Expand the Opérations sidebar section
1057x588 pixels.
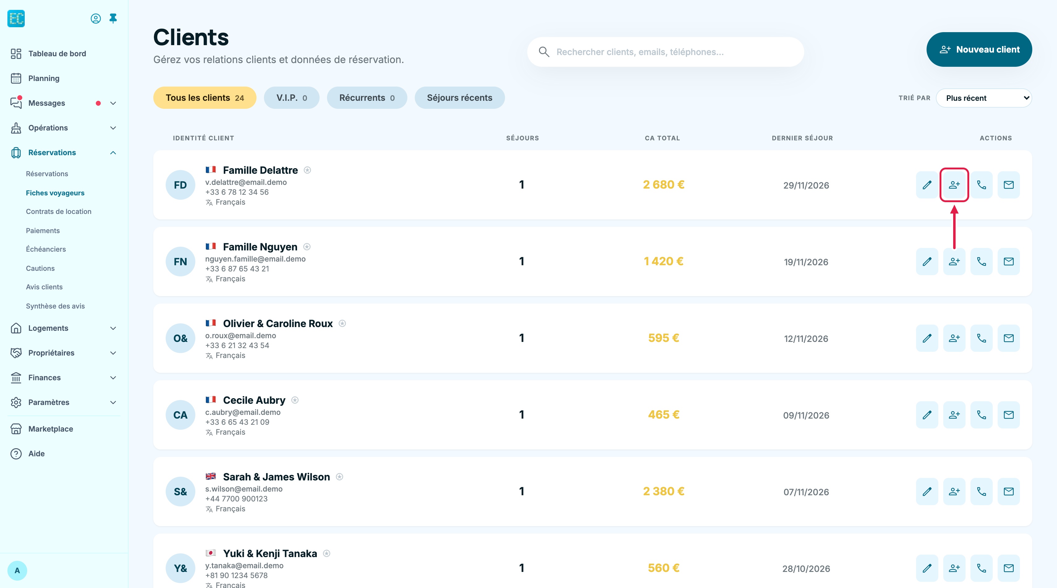113,128
